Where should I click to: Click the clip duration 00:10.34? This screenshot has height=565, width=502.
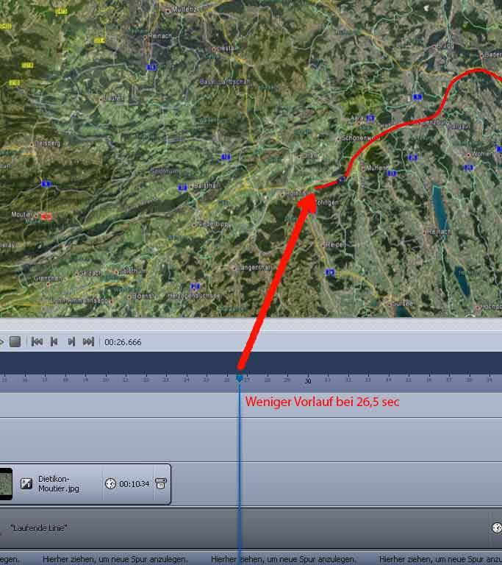click(134, 484)
